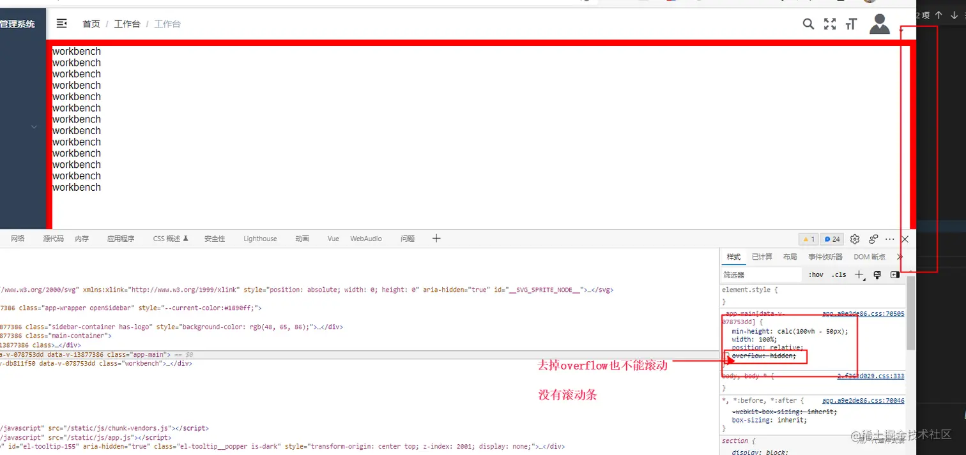The height and width of the screenshot is (455, 966).
Task: Open the 问题 tab
Action: (x=408, y=239)
